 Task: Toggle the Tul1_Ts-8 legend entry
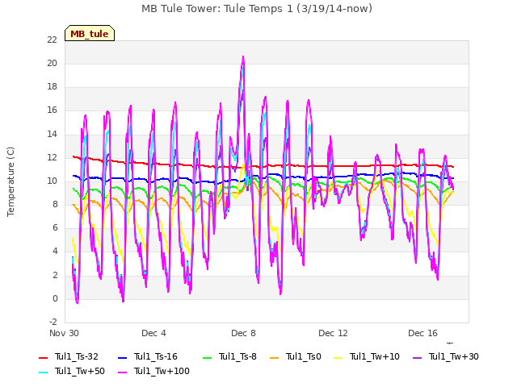point(229,356)
